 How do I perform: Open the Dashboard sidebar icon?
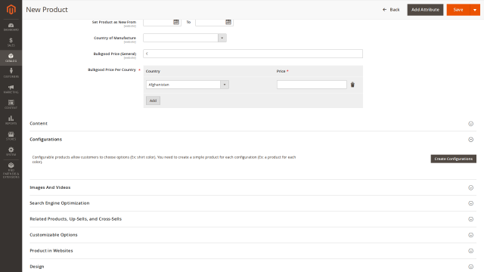[x=11, y=27]
